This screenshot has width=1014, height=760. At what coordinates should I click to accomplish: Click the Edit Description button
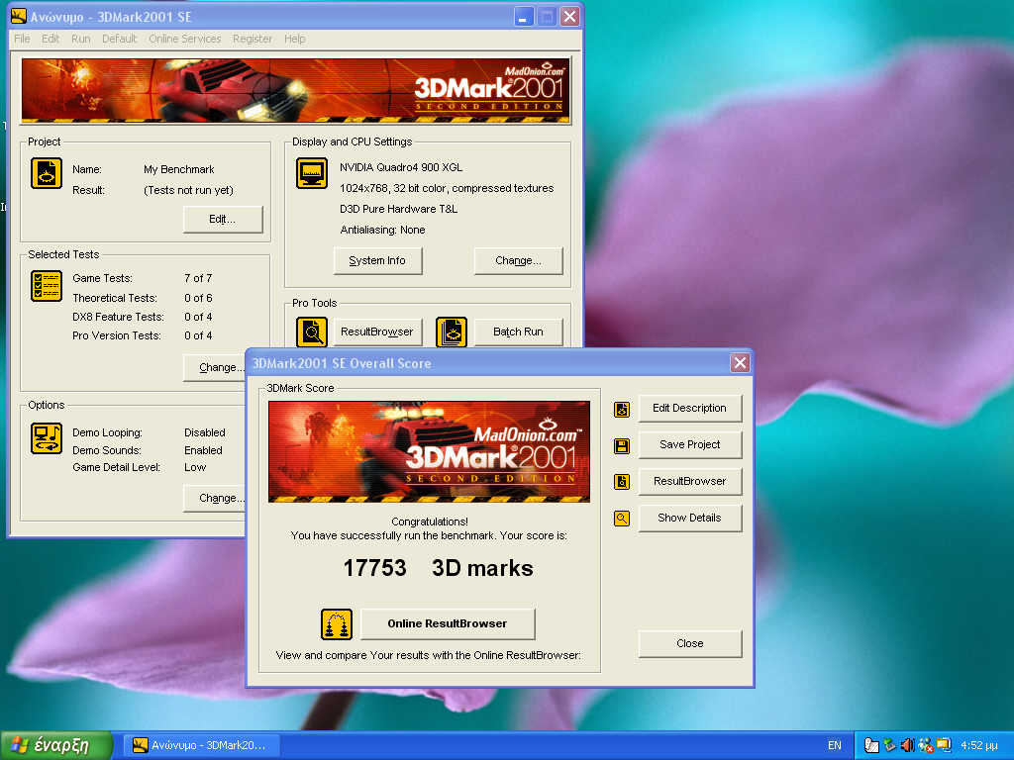(689, 409)
